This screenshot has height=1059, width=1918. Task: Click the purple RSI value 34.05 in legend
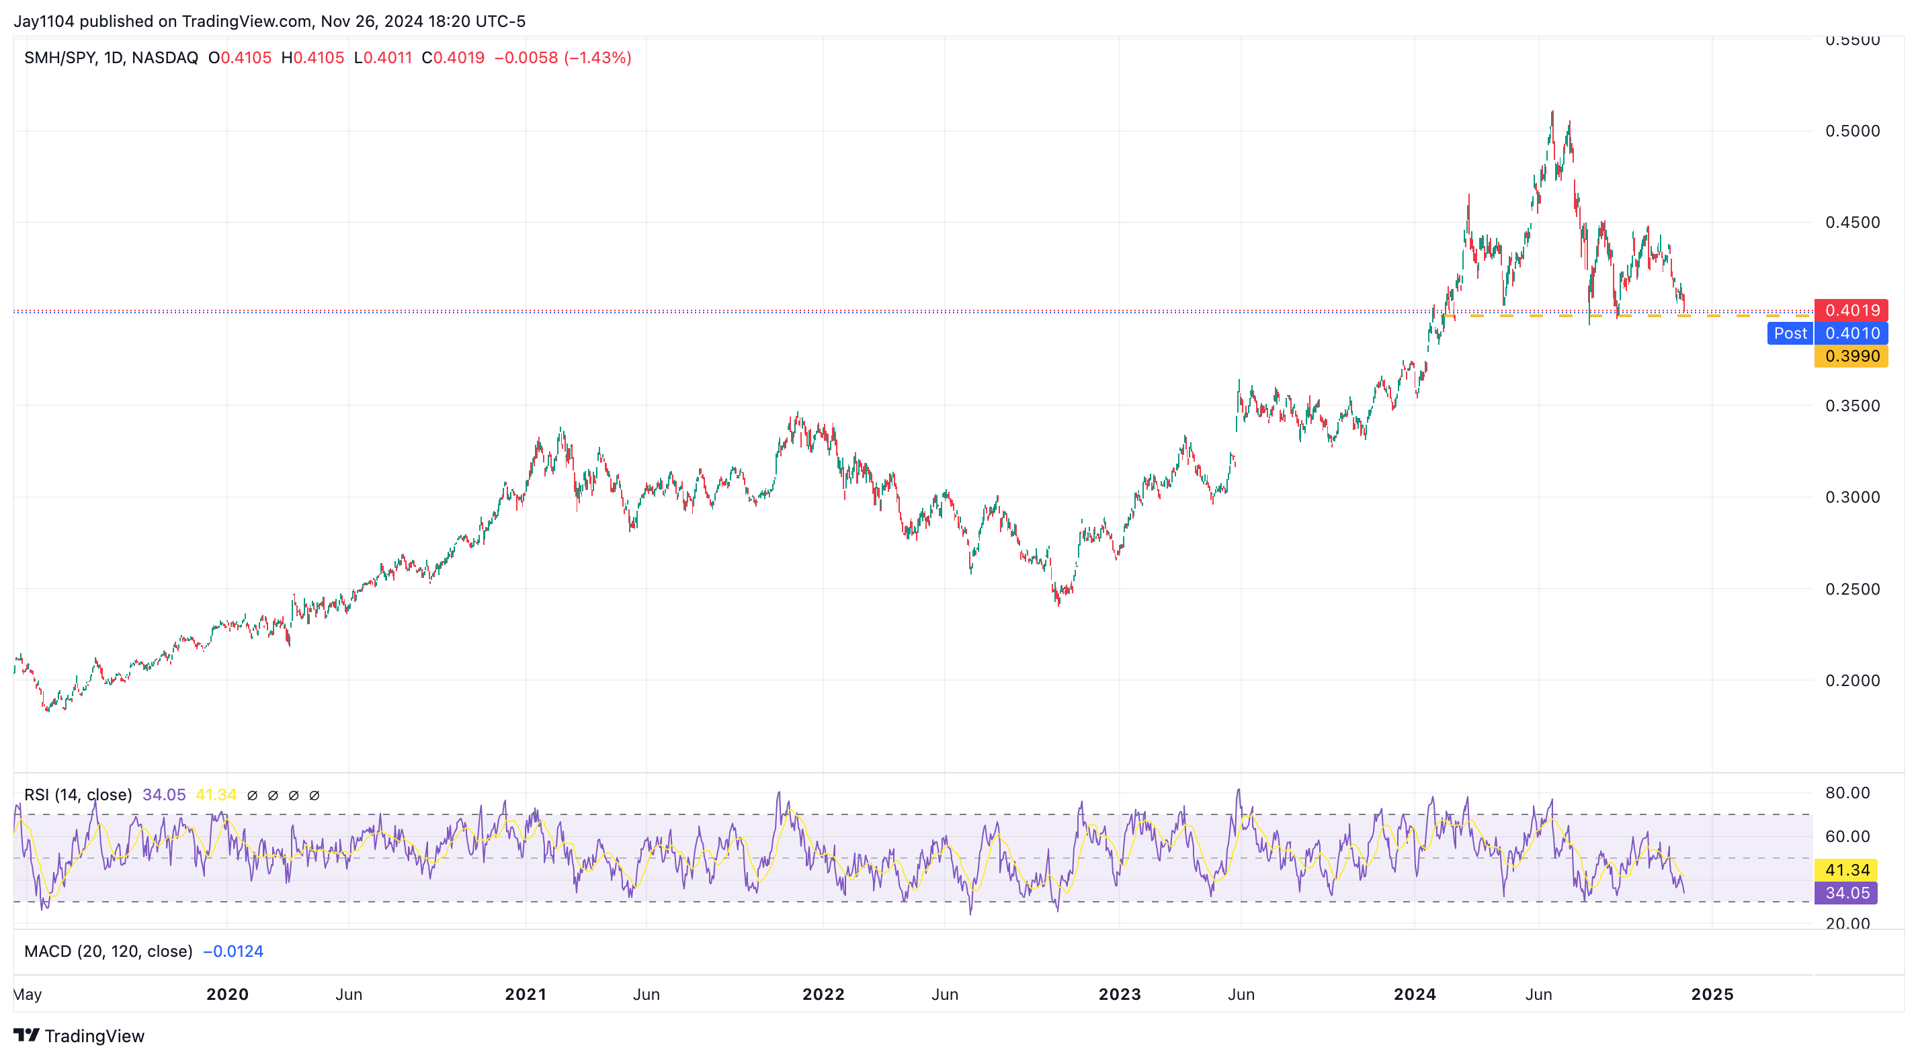pyautogui.click(x=164, y=795)
